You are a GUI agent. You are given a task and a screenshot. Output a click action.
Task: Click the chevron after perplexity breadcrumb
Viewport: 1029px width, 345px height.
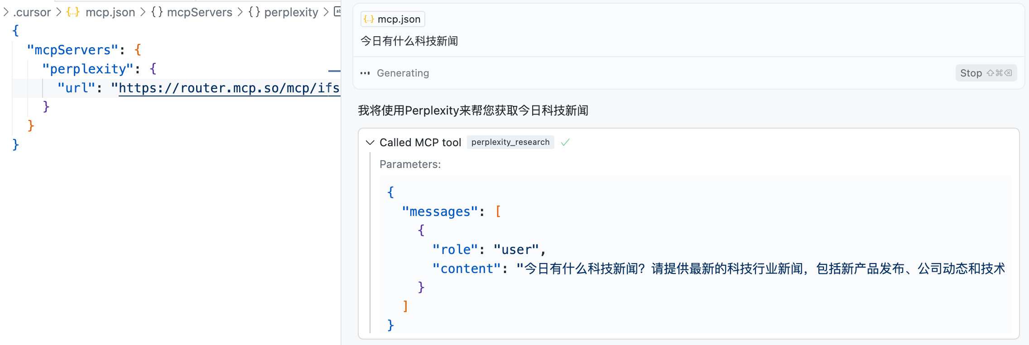click(x=326, y=12)
